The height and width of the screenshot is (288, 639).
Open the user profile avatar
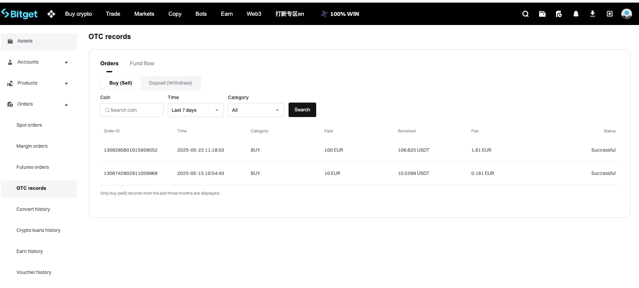(627, 14)
